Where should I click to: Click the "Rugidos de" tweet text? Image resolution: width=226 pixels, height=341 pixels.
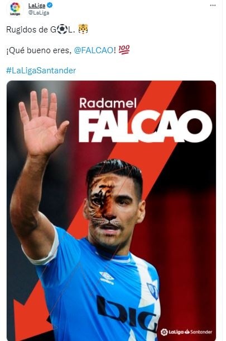27,29
